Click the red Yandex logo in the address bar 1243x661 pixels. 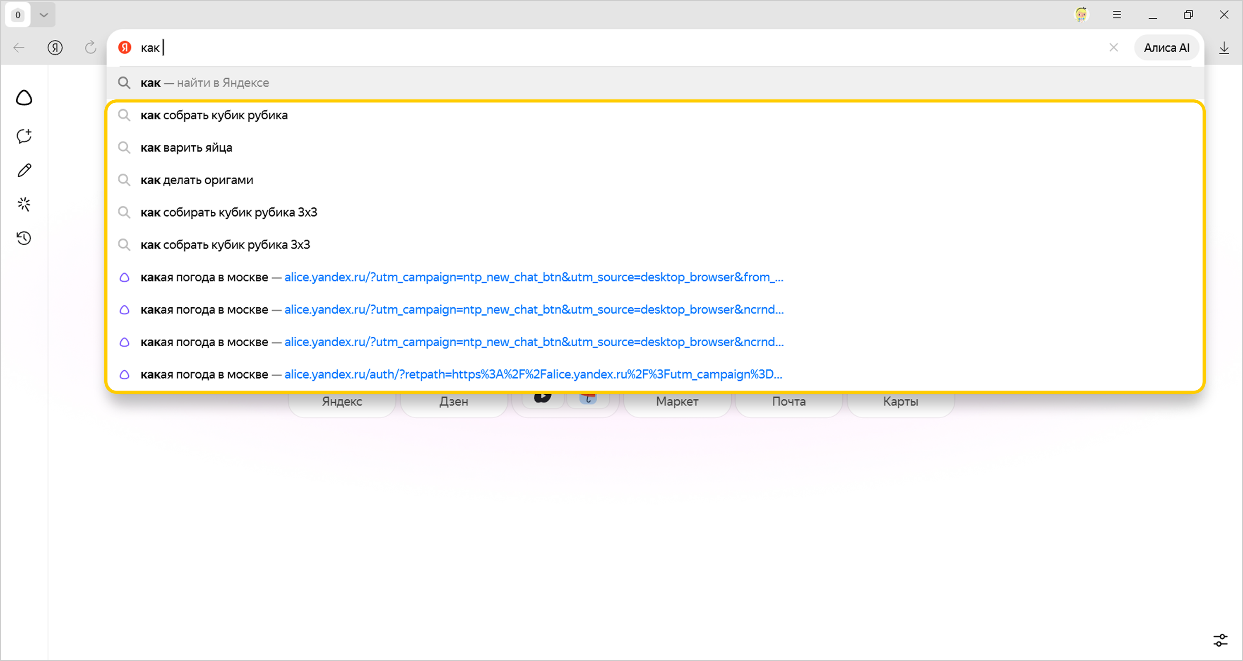click(125, 47)
